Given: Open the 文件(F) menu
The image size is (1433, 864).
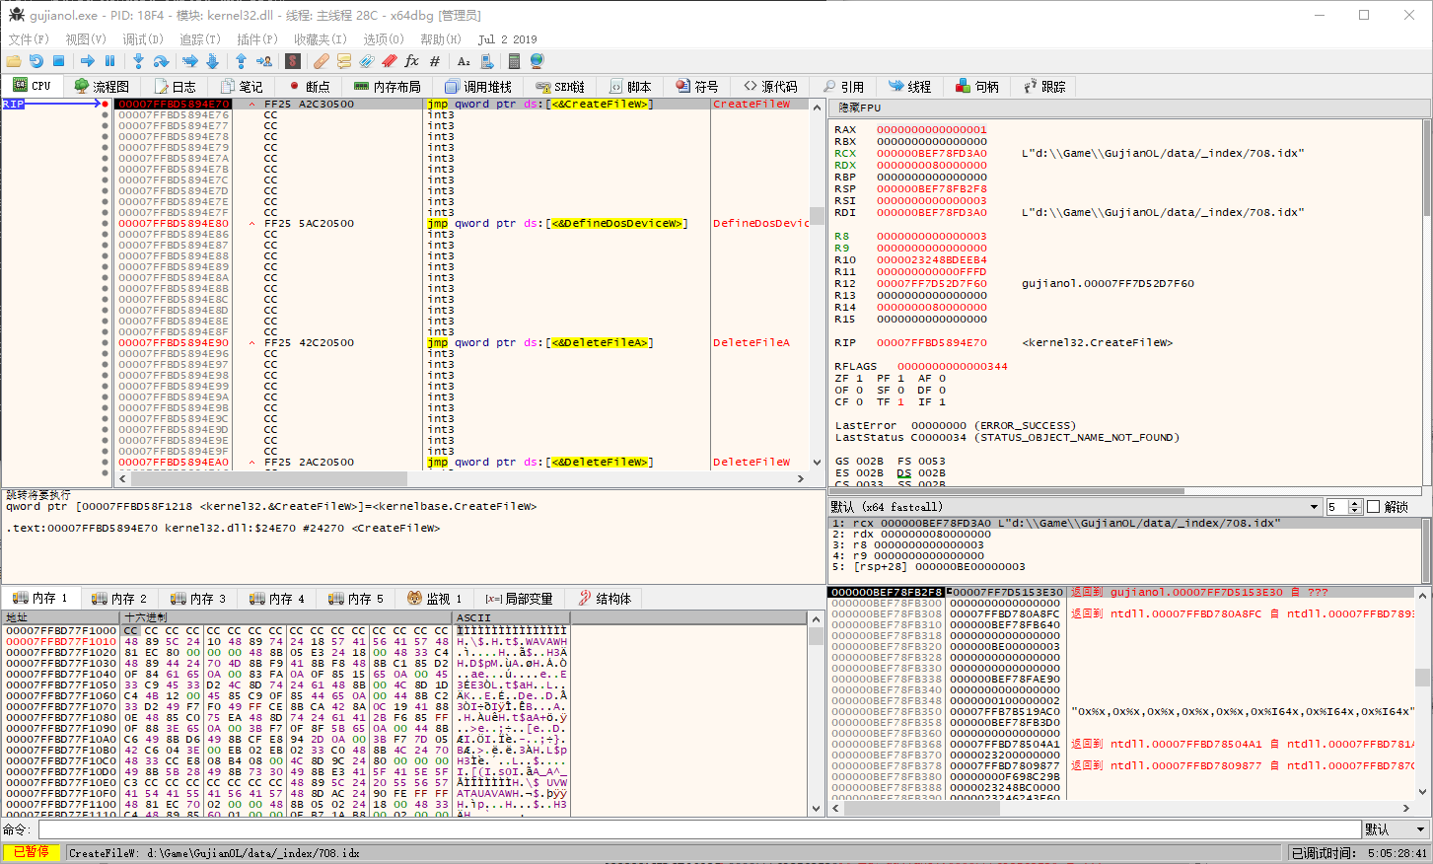Looking at the screenshot, I should pos(29,39).
